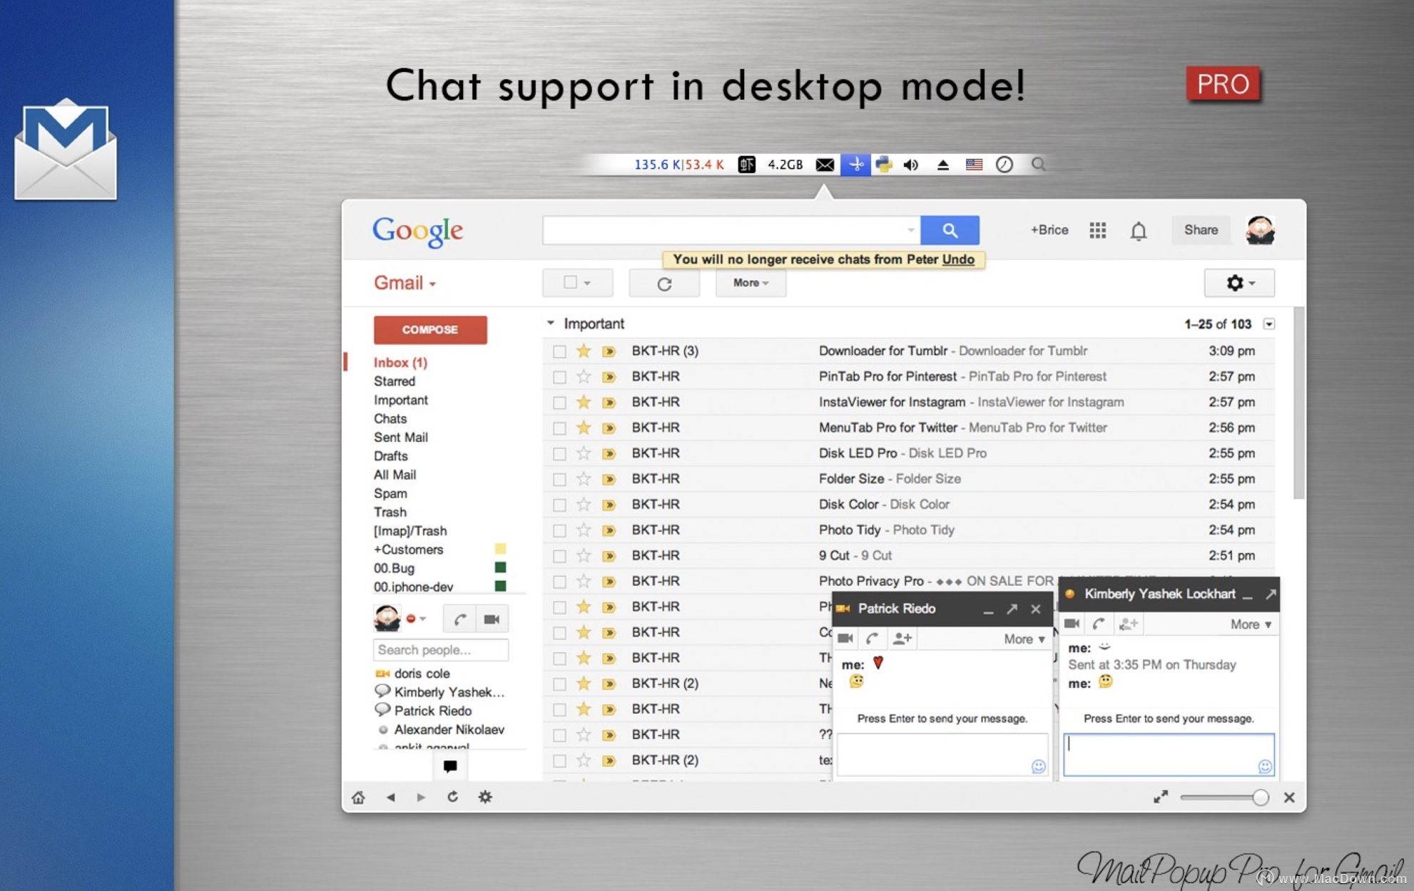This screenshot has width=1414, height=891.
Task: Click the Spotlight search menu bar icon
Action: point(1039,165)
